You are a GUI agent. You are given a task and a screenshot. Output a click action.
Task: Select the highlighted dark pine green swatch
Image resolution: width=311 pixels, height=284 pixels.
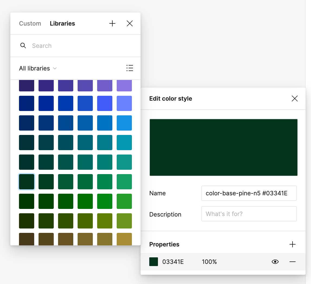pos(26,181)
